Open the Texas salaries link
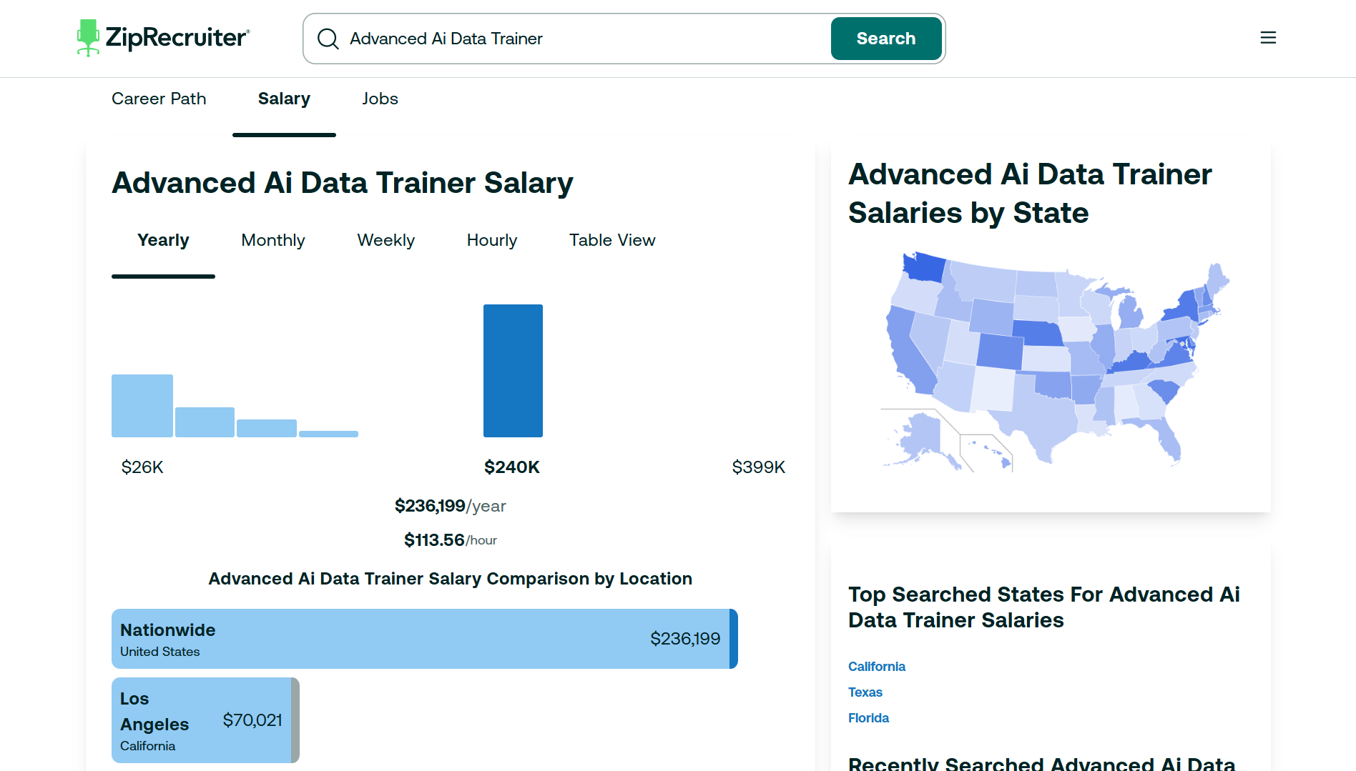Image resolution: width=1356 pixels, height=771 pixels. click(865, 692)
